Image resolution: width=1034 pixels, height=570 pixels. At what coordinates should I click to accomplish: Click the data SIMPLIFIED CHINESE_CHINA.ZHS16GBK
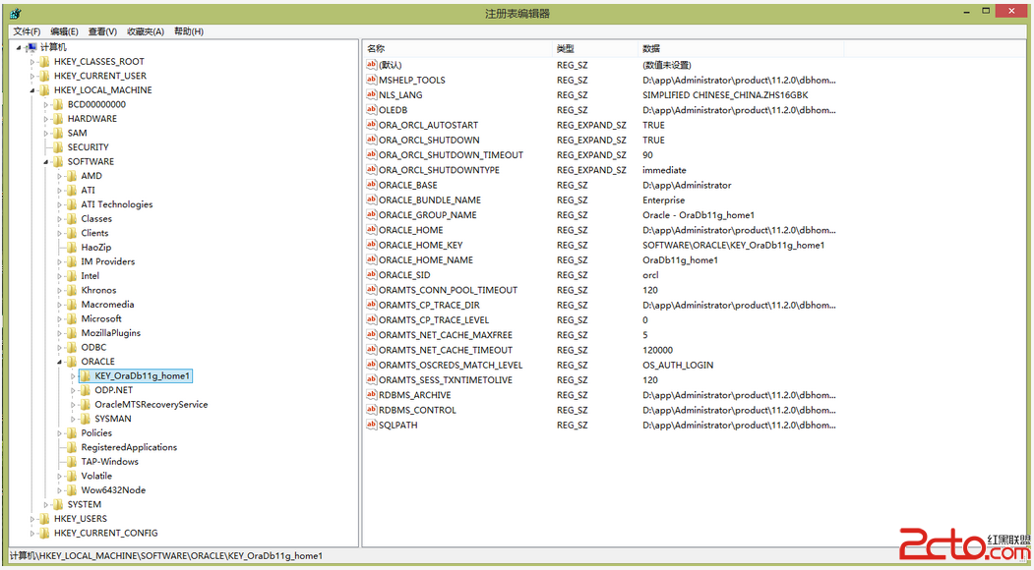click(725, 95)
